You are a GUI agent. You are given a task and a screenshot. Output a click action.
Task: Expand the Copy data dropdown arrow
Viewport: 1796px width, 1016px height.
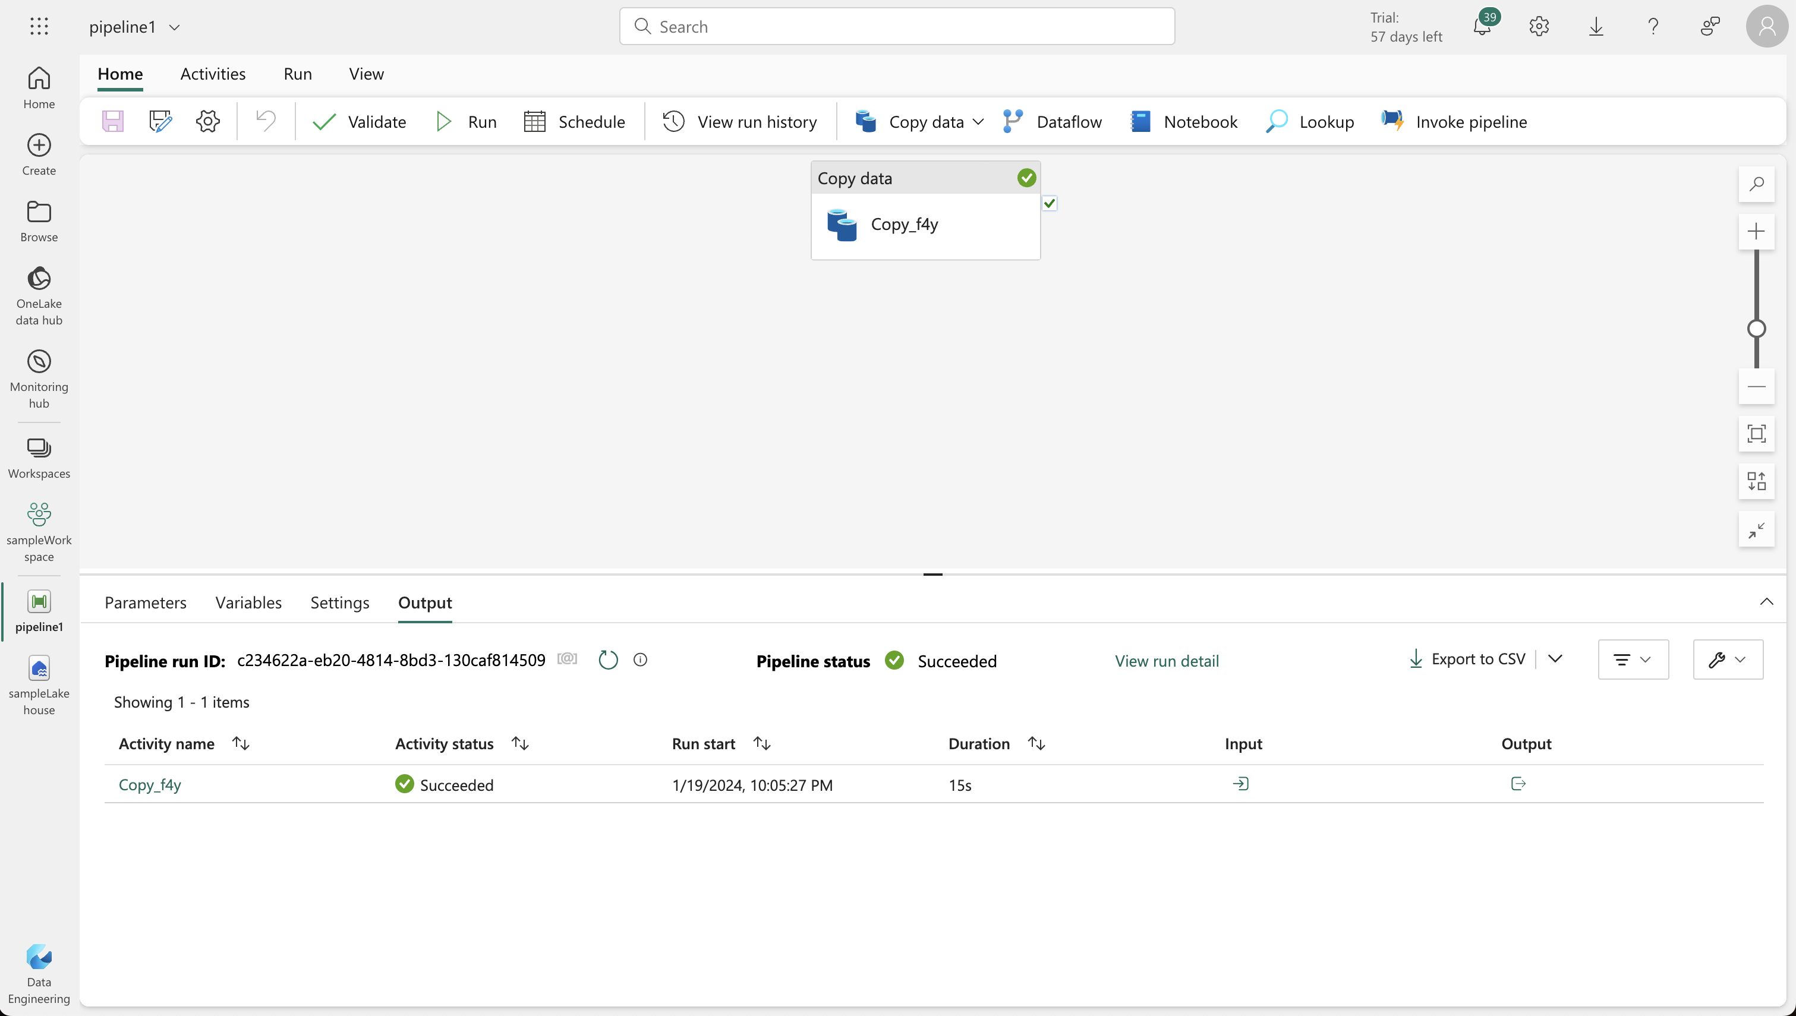pos(978,121)
